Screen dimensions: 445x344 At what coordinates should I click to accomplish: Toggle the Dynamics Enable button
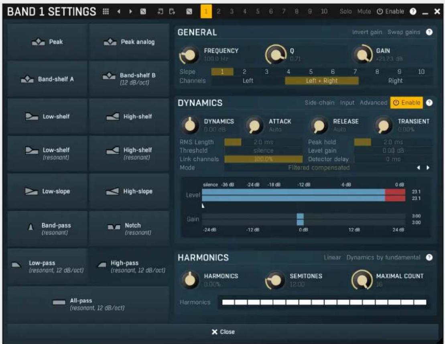(x=406, y=102)
